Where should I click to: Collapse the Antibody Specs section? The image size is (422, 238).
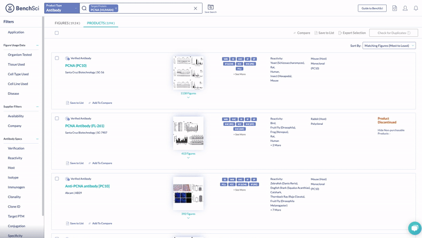point(37,139)
